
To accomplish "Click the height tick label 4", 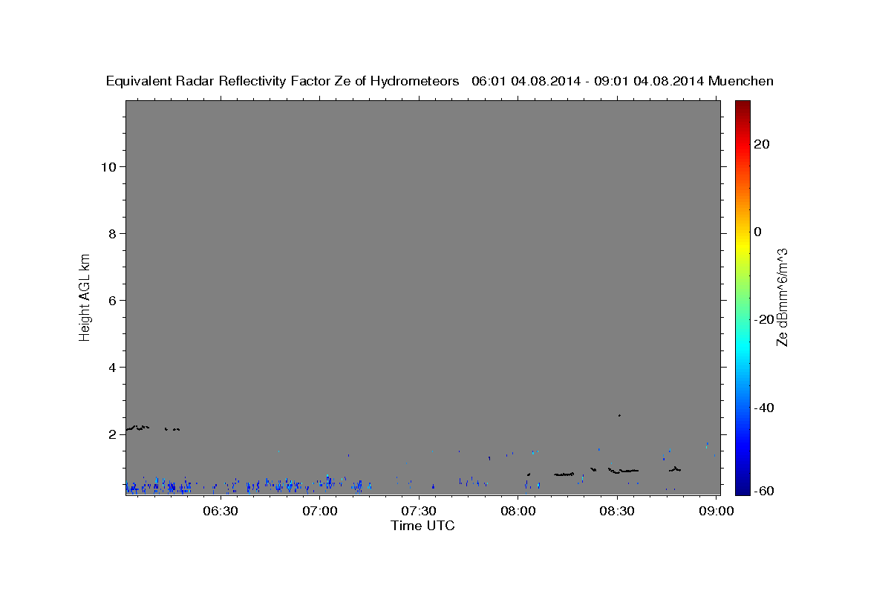I will click(114, 368).
